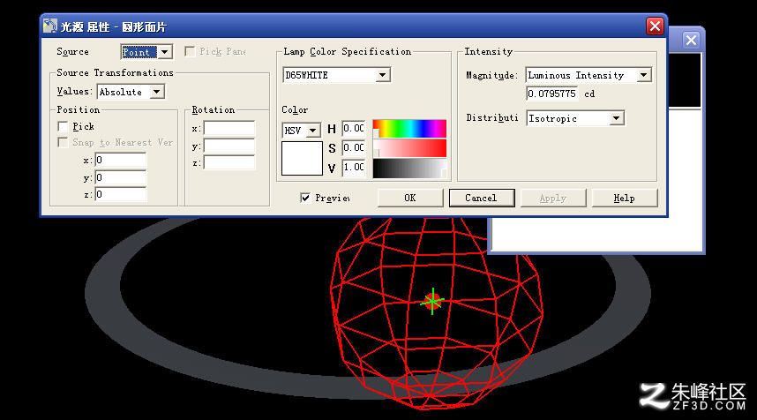Click the Rotation y input field
Image resolution: width=757 pixels, height=420 pixels.
[229, 146]
